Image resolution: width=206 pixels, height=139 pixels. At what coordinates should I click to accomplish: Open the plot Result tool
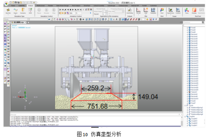(x=138, y=11)
